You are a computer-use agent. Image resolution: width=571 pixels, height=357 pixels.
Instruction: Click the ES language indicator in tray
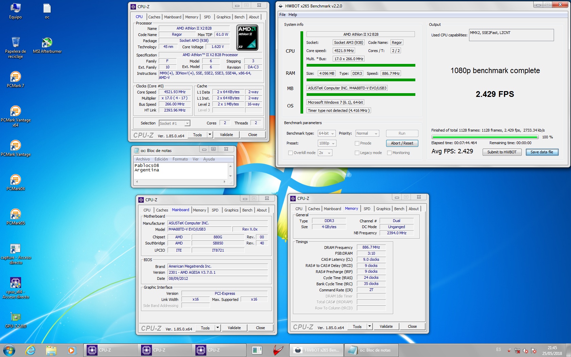click(x=498, y=350)
